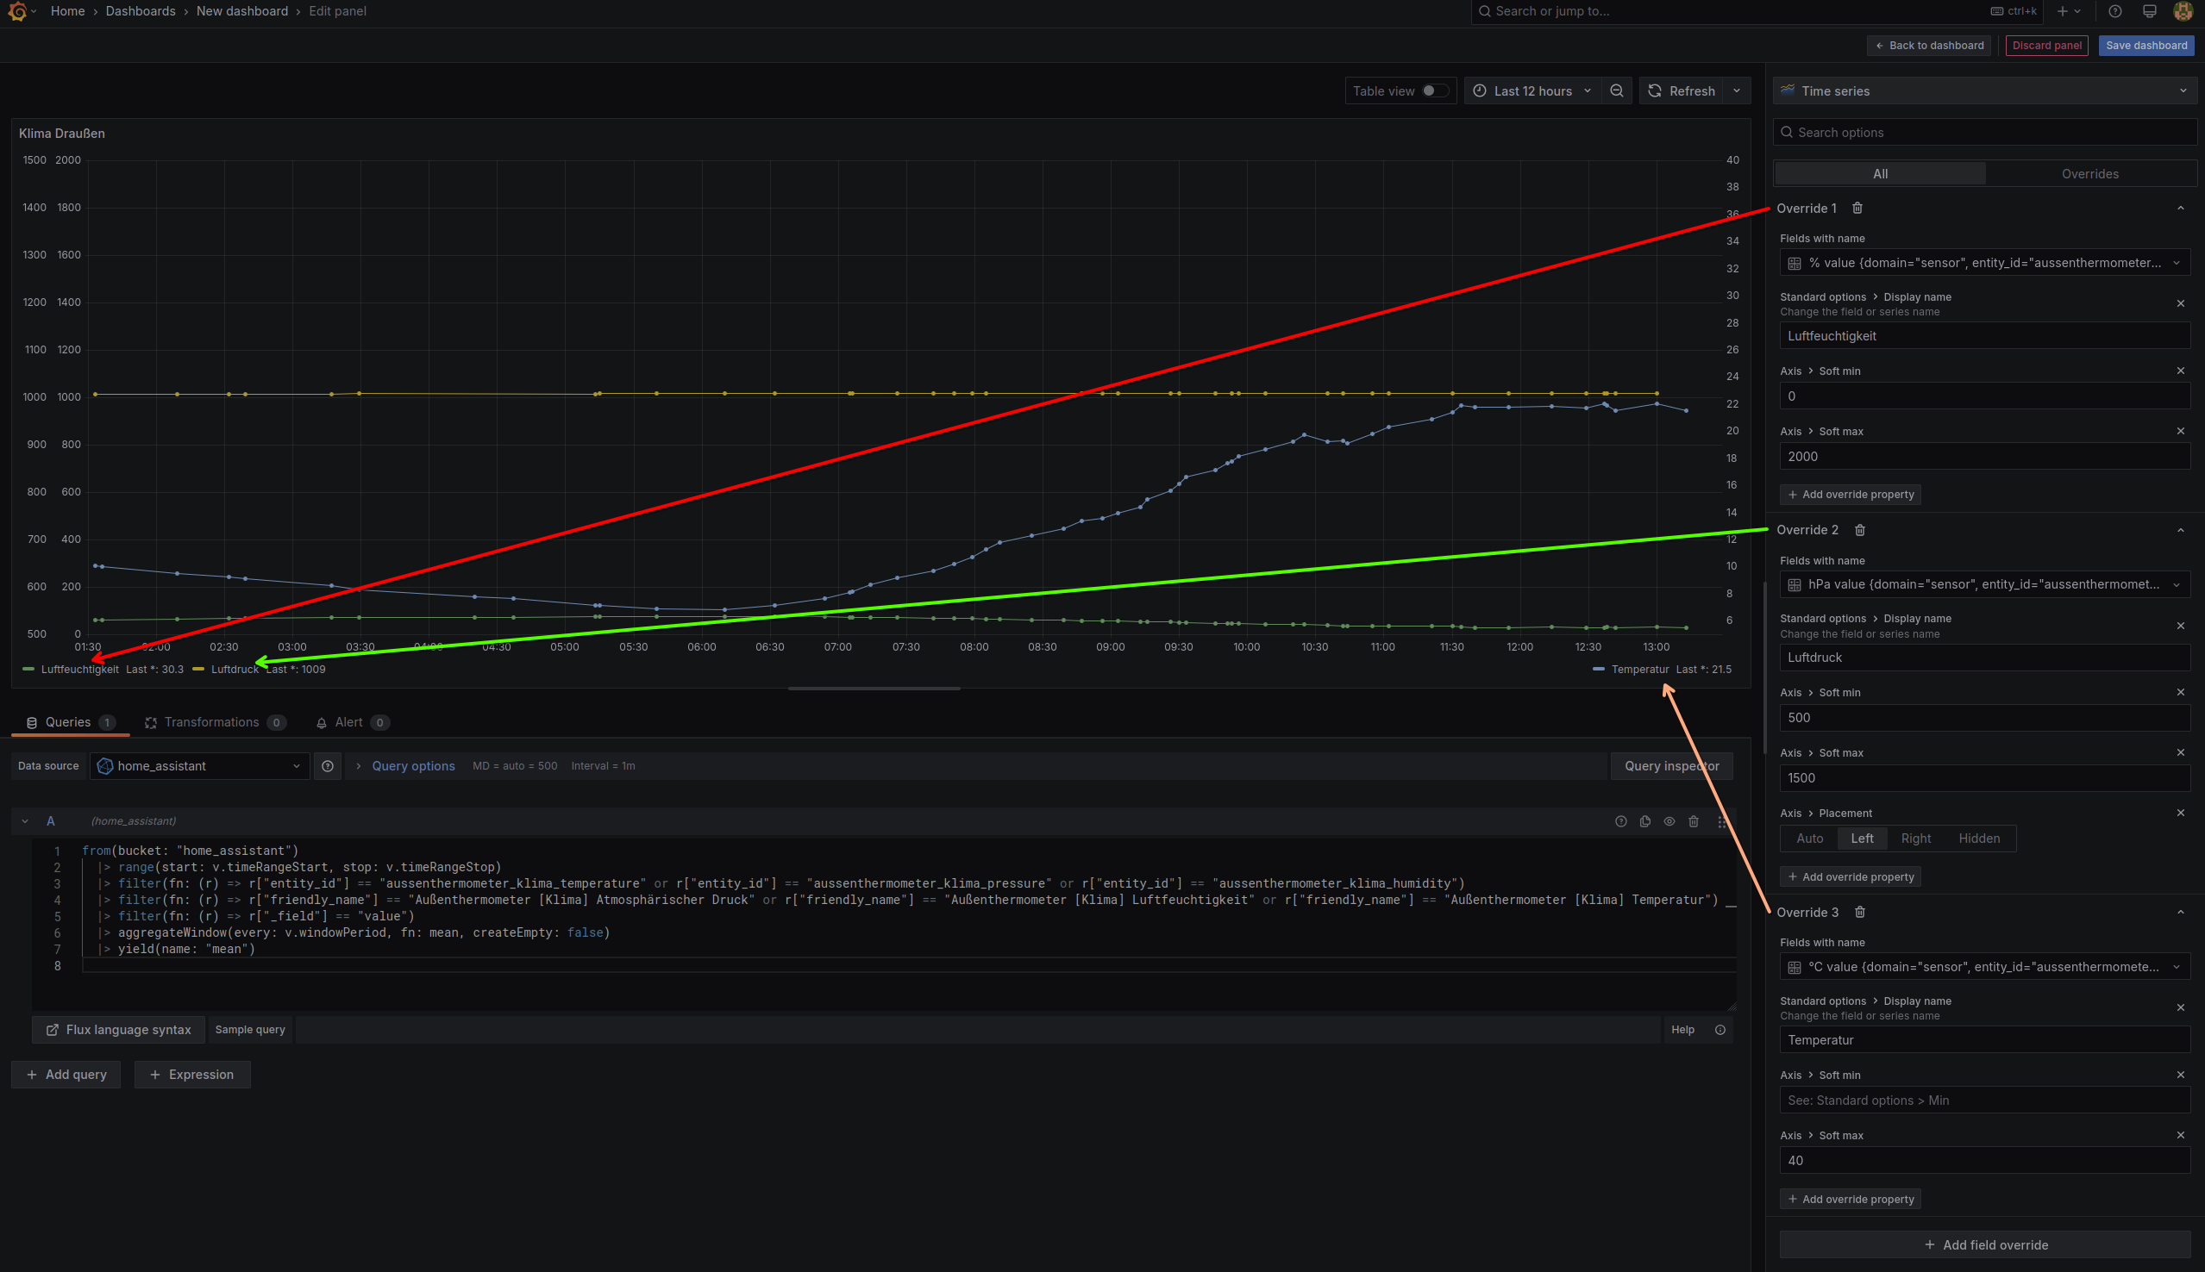
Task: Zoom out the time range with the magnifier icon
Action: click(x=1617, y=90)
